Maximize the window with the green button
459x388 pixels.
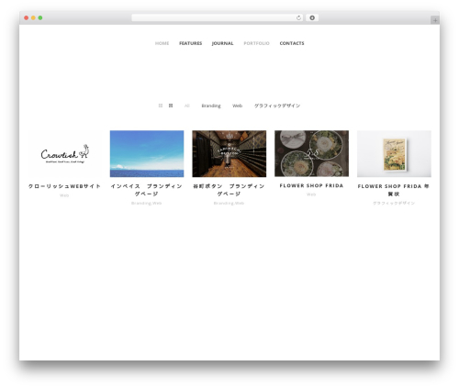tap(40, 17)
